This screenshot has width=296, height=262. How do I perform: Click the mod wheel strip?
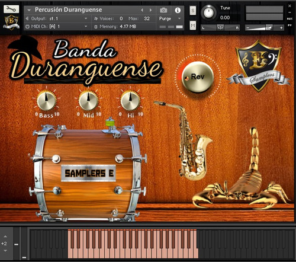[x=24, y=243]
